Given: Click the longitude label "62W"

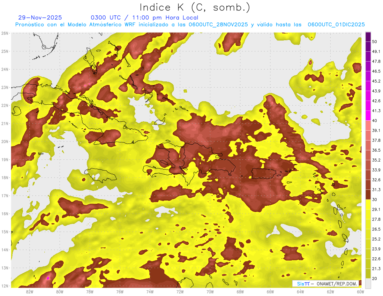Looking at the screenshot, I should coord(331,292).
